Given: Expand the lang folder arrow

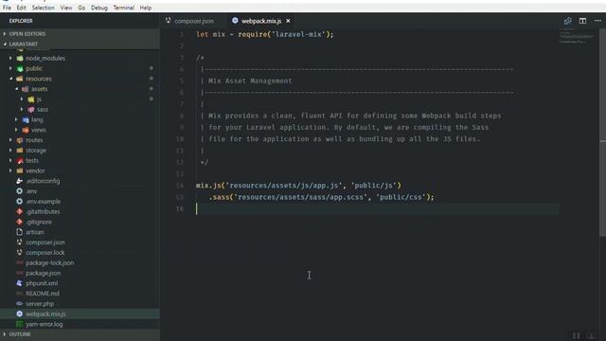Looking at the screenshot, I should 16,119.
